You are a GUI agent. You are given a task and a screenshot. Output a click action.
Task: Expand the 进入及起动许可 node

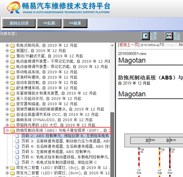pos(7,98)
